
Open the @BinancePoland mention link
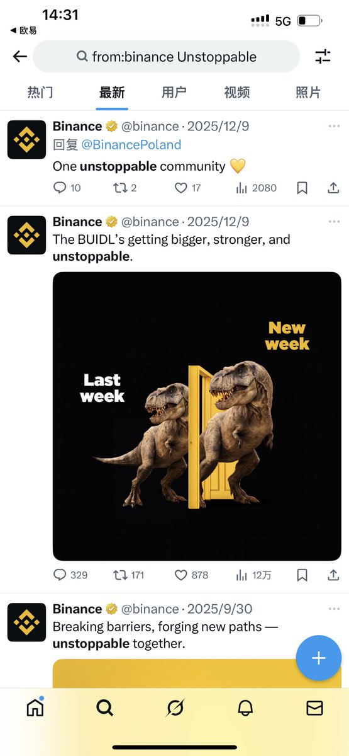[131, 145]
